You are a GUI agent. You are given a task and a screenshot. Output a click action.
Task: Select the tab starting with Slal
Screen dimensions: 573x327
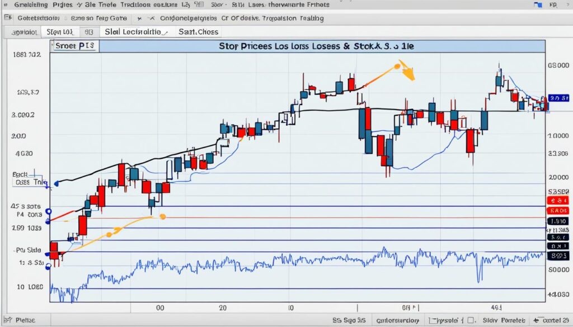point(136,32)
